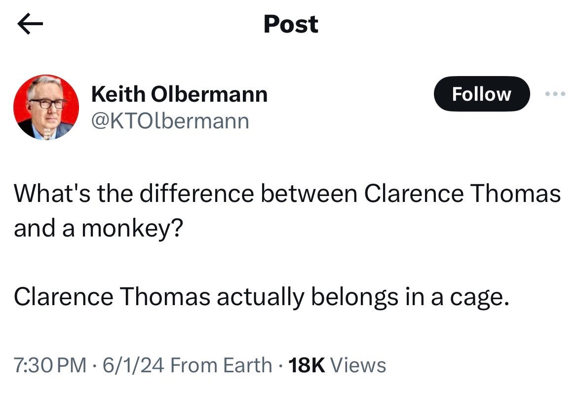The width and height of the screenshot is (582, 396).
Task: Follow the @KTOlbermann account
Action: [x=481, y=94]
